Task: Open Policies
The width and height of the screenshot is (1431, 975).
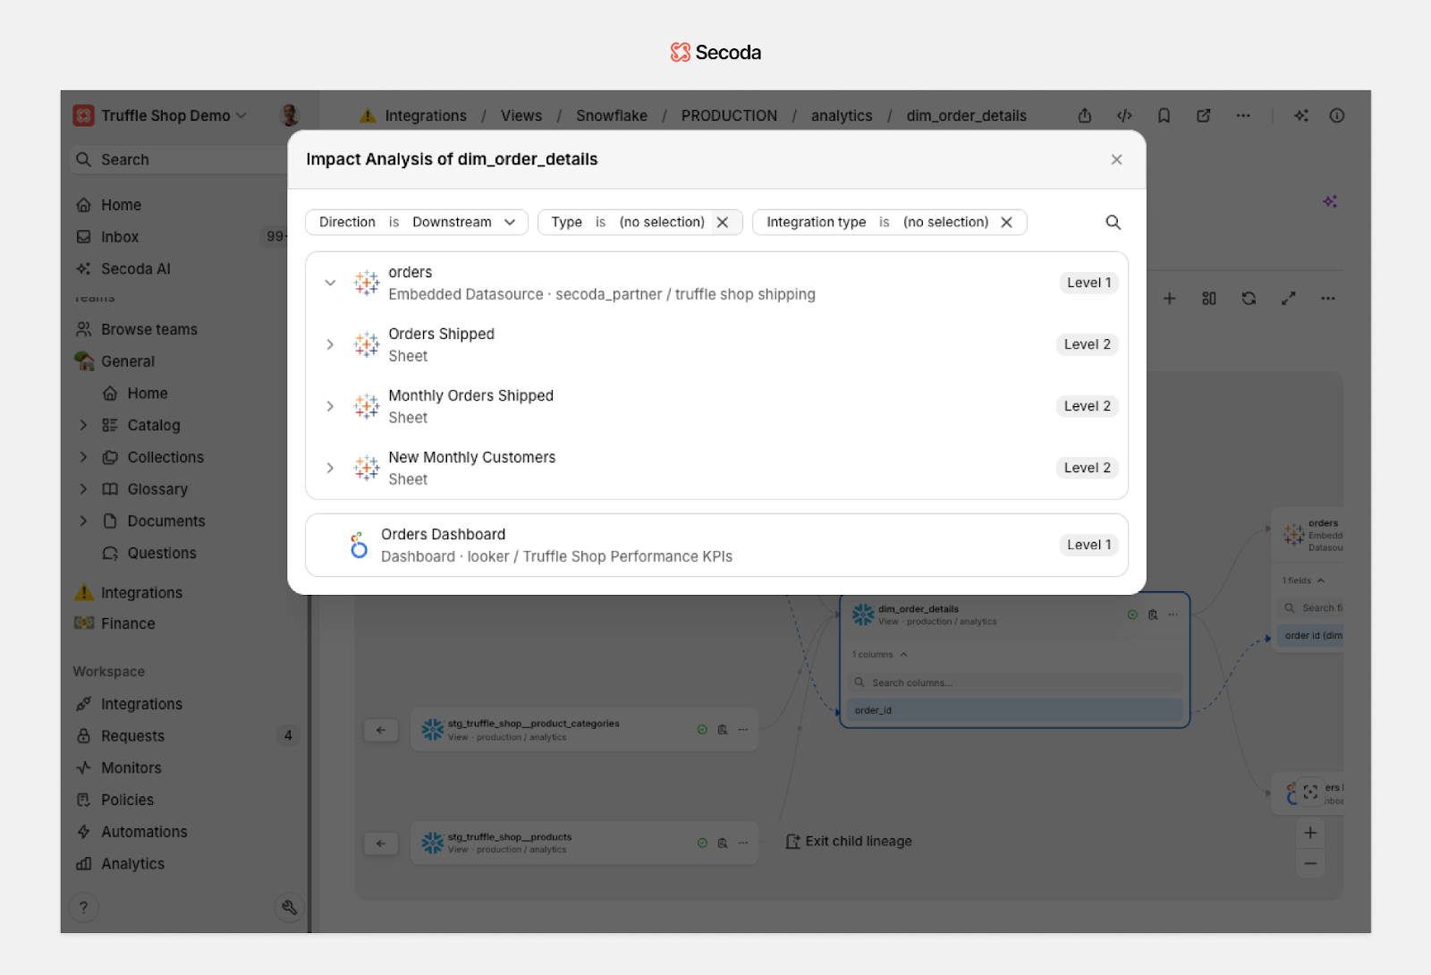Action: click(127, 800)
